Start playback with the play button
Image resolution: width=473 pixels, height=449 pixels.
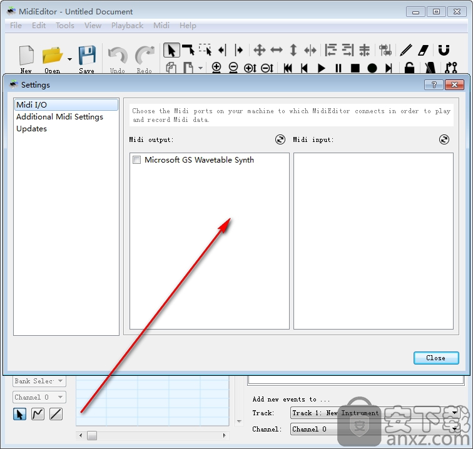point(321,68)
